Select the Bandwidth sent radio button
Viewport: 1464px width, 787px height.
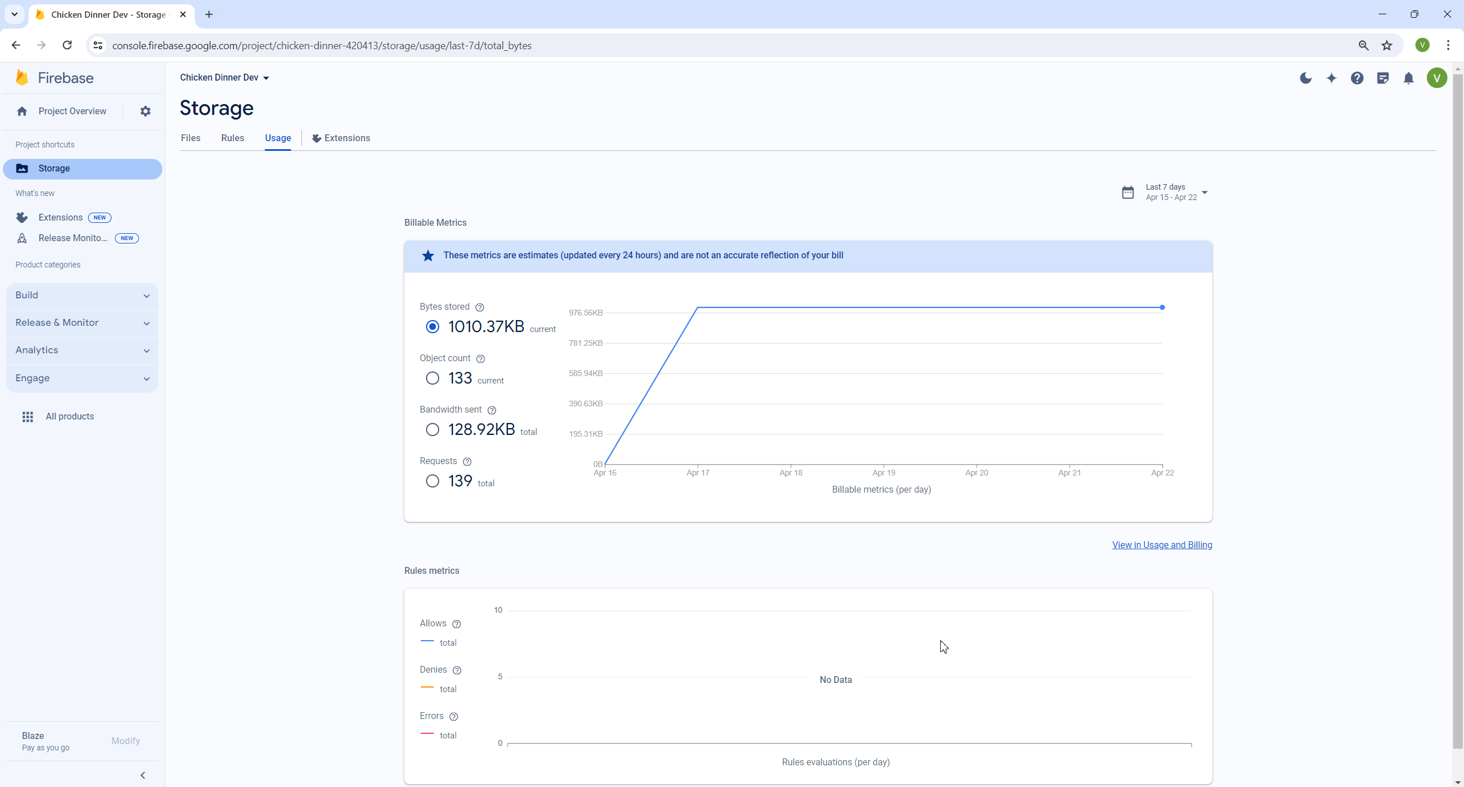(x=432, y=429)
